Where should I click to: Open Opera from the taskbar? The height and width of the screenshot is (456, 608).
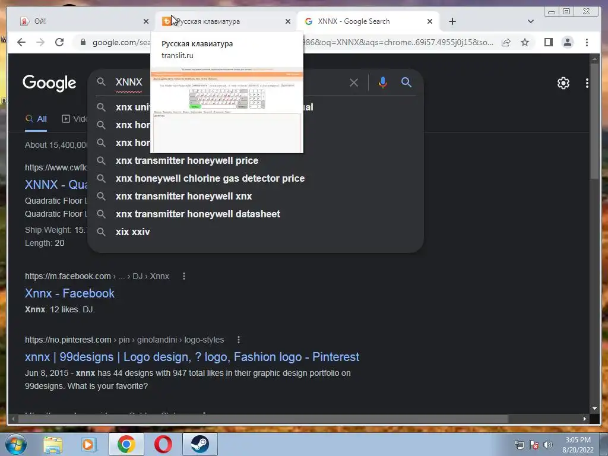coord(163,444)
